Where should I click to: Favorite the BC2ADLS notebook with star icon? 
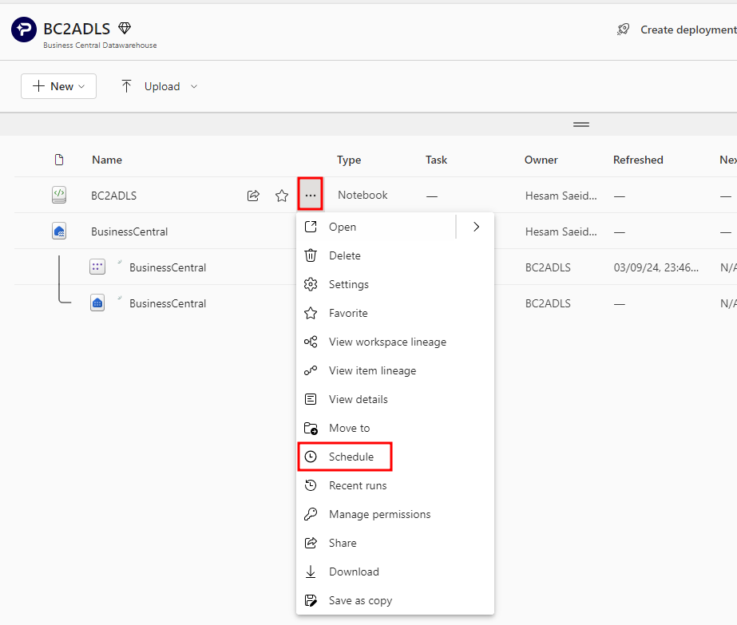[x=282, y=196]
